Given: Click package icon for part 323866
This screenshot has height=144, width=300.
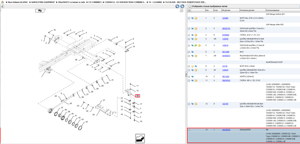Looking at the screenshot, I should (196, 18).
